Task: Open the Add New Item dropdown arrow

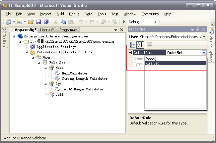Action: [x=25, y=22]
